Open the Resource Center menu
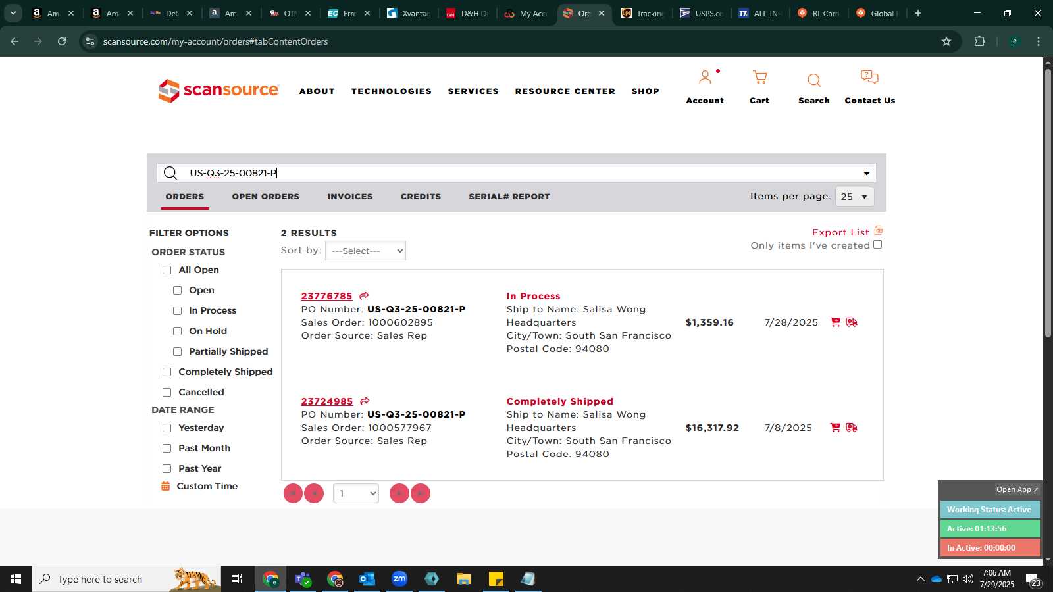Viewport: 1053px width, 592px height. (565, 91)
